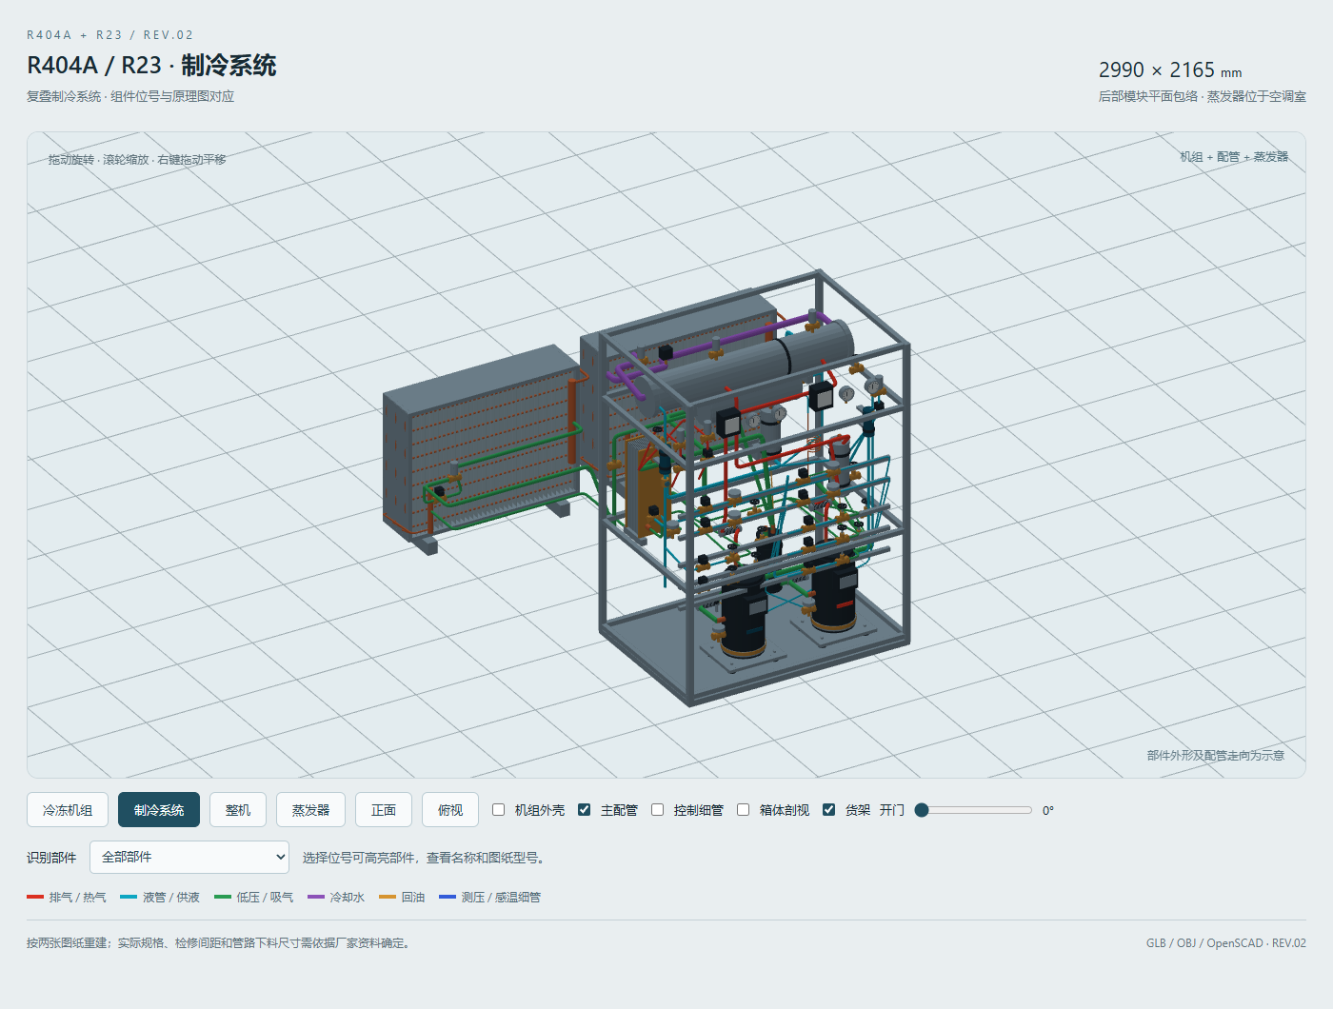Select the 冷冻机组 view button

pyautogui.click(x=68, y=810)
